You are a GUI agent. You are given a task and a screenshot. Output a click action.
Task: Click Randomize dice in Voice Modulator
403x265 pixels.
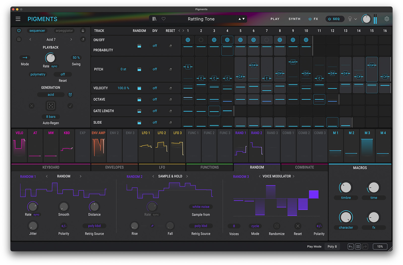277,226
